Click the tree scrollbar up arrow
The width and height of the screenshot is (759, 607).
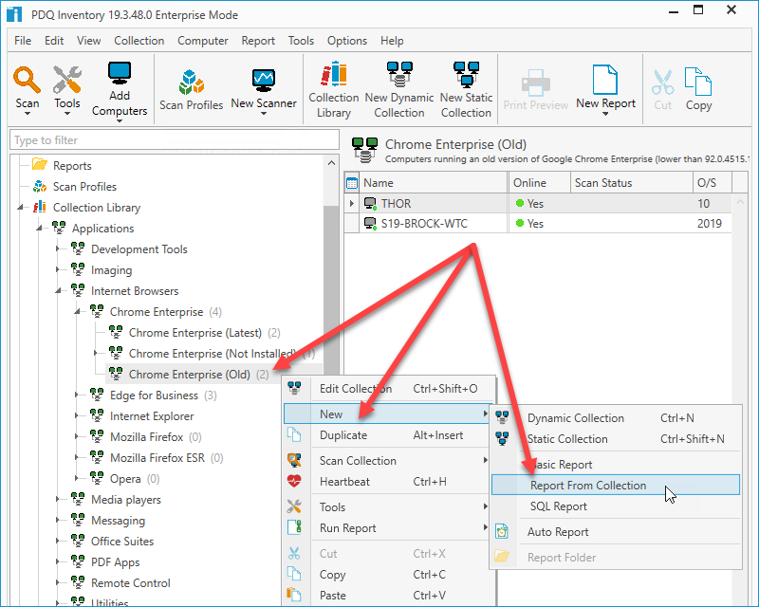pos(331,163)
